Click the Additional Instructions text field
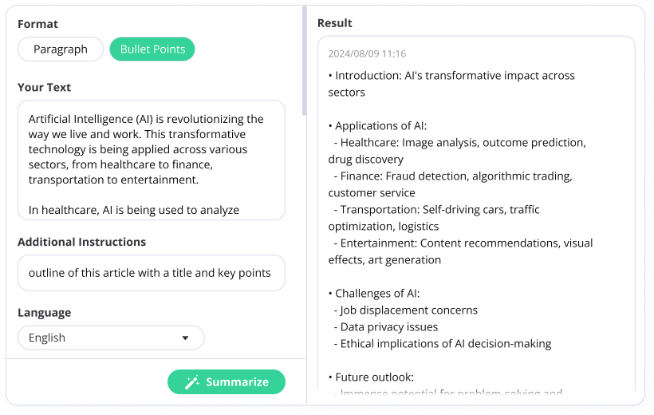Image resolution: width=654 pixels, height=415 pixels. (152, 273)
